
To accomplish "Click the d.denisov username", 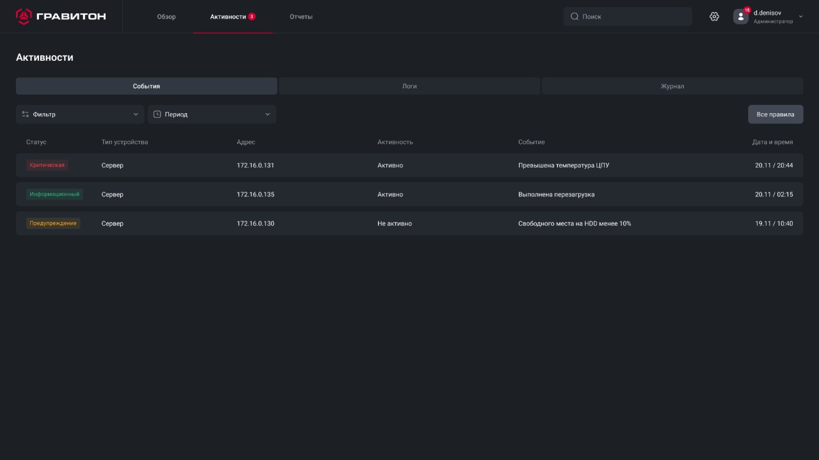I will click(x=767, y=13).
